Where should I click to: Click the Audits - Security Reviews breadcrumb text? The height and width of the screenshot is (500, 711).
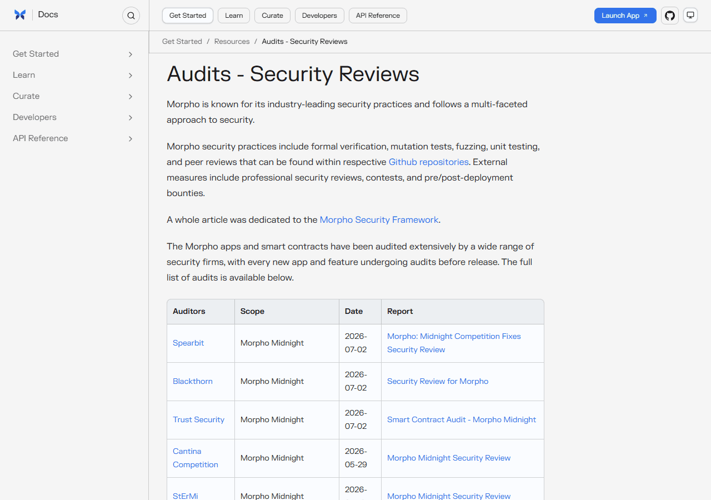305,42
